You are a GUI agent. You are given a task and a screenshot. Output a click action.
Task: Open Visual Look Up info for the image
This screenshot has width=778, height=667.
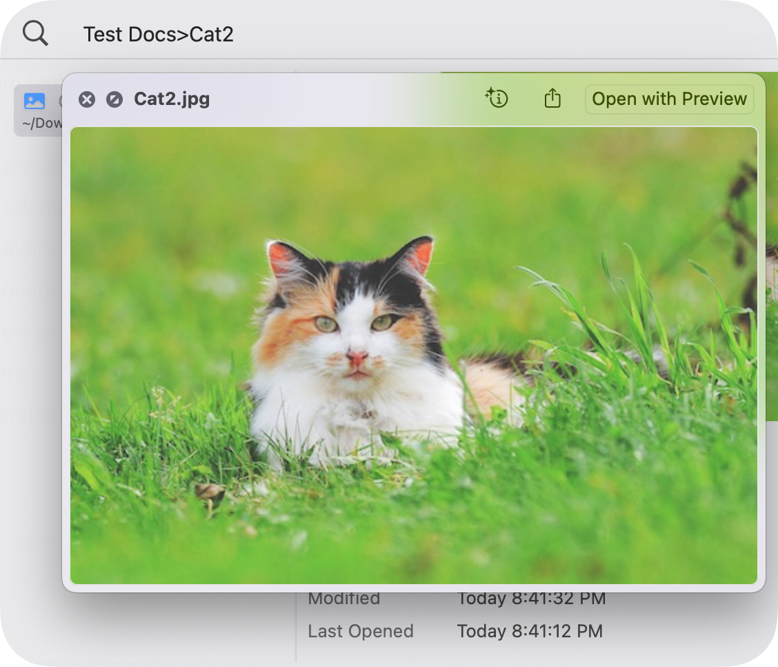(497, 99)
